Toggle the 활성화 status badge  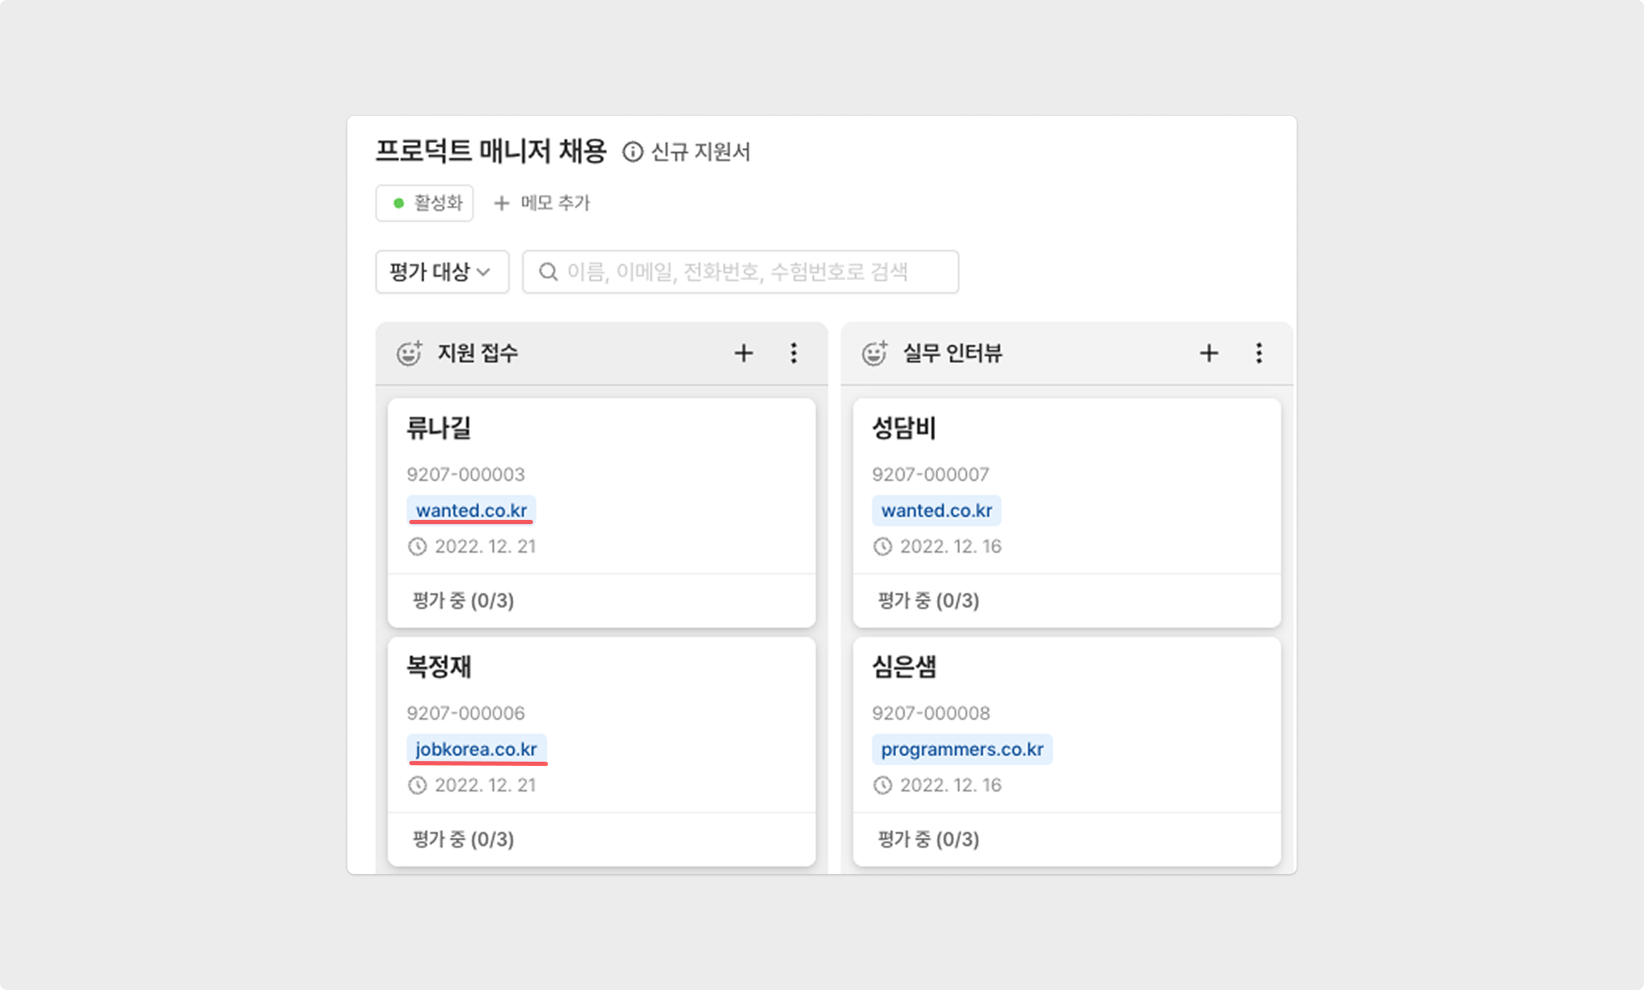(x=425, y=203)
